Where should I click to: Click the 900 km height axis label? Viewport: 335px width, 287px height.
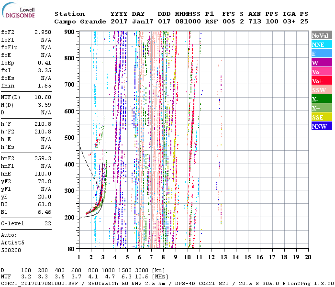(70, 32)
